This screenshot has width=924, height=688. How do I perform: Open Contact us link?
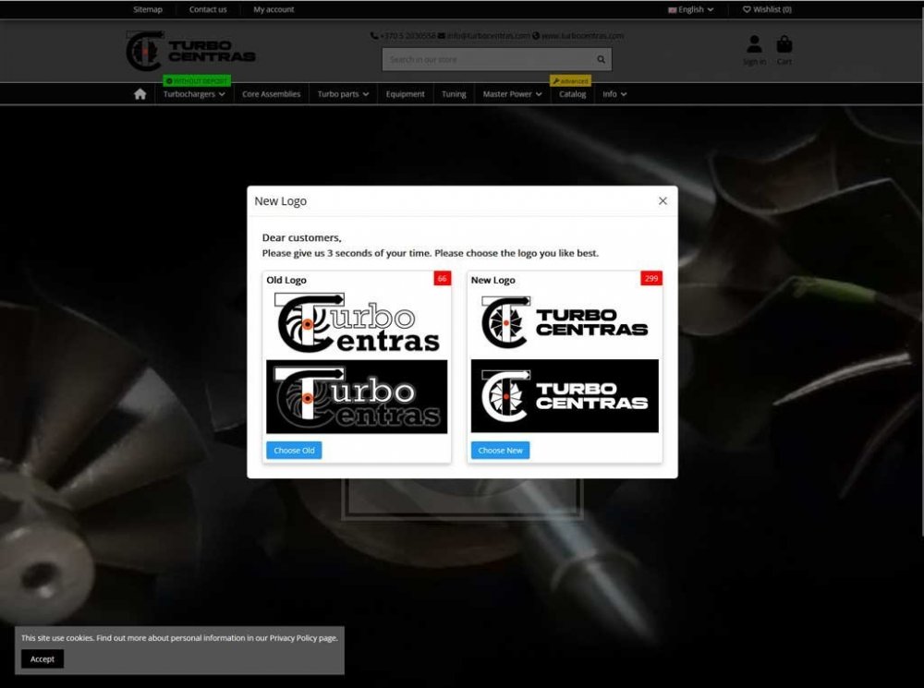pyautogui.click(x=207, y=9)
